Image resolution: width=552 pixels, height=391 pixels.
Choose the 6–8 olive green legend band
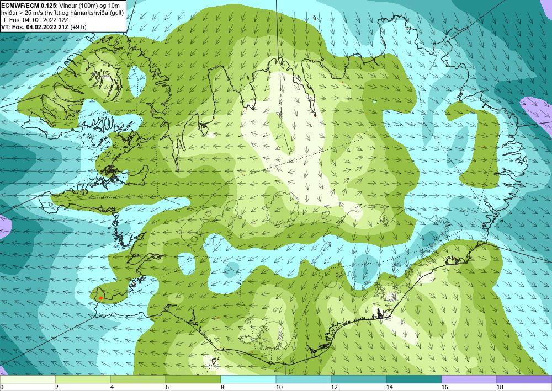coord(193,379)
